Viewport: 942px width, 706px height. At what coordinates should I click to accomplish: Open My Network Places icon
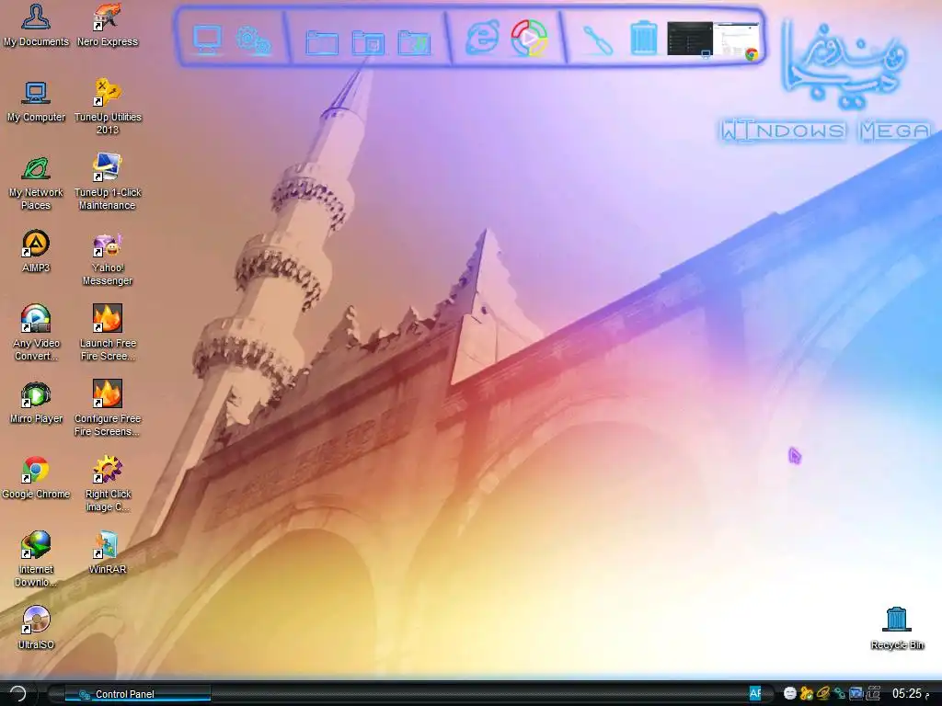[36, 183]
